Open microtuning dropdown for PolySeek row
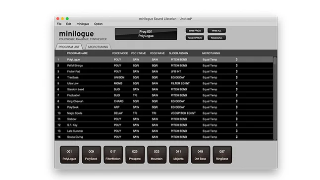Screen dimensions: 320x180 click(237, 107)
